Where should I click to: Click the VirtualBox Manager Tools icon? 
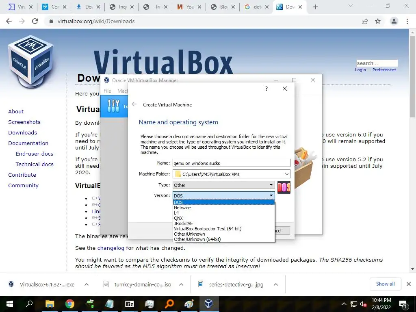(x=114, y=106)
